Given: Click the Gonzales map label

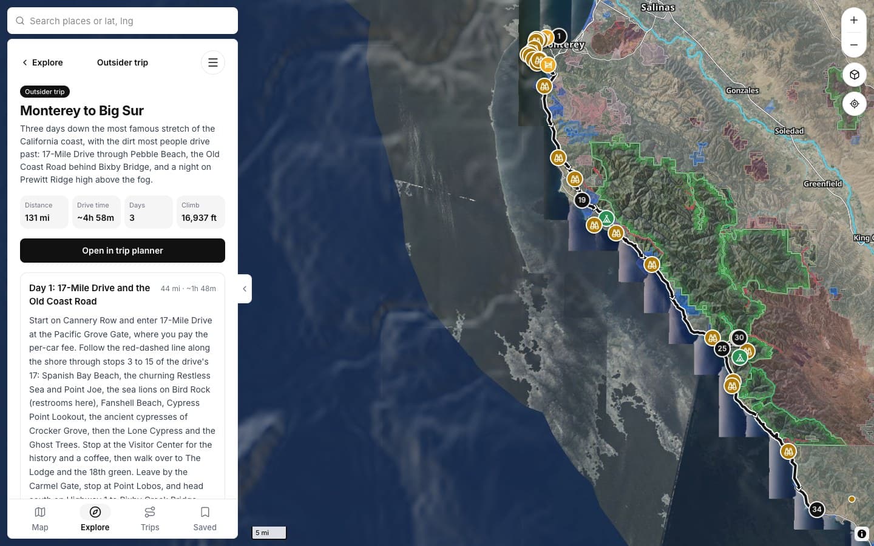Looking at the screenshot, I should click(x=742, y=90).
